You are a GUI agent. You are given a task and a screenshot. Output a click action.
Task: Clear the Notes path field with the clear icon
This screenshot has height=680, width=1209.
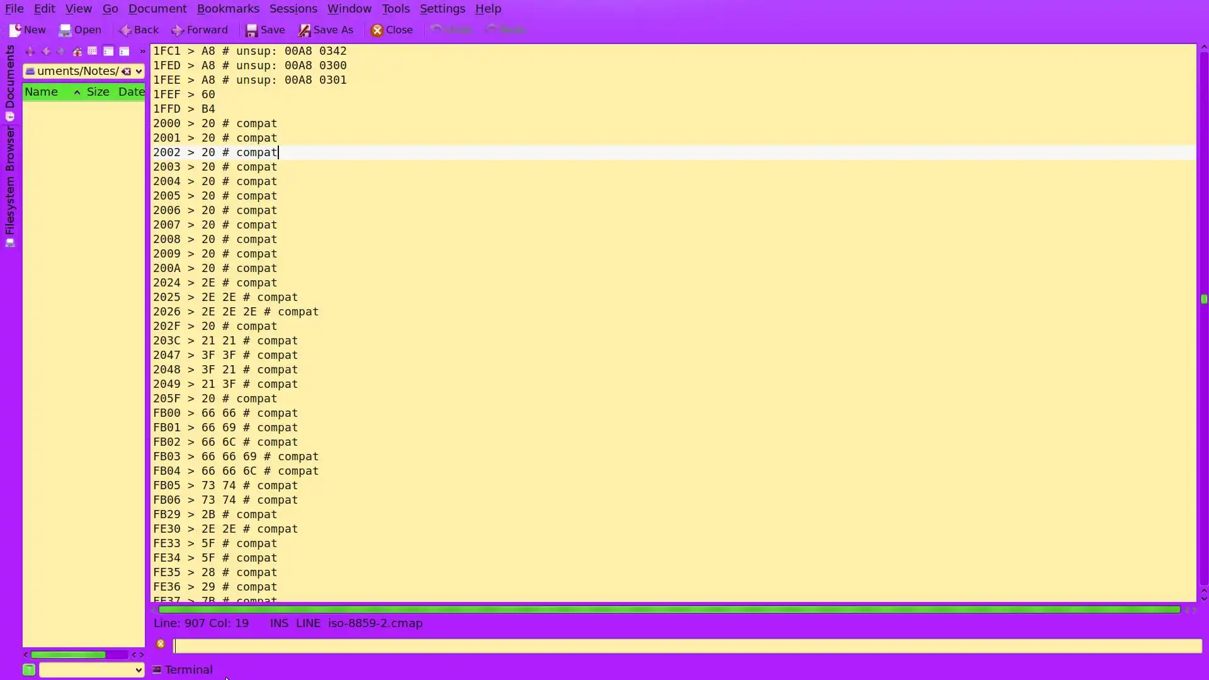[x=127, y=71]
